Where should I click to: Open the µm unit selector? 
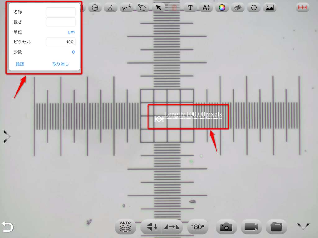(x=71, y=32)
